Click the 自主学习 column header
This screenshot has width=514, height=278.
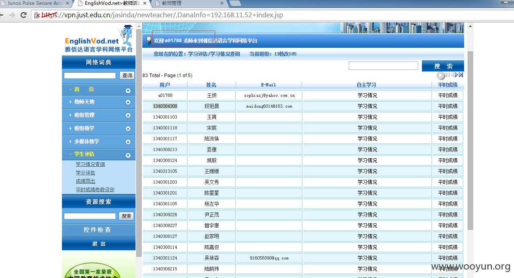click(x=366, y=85)
